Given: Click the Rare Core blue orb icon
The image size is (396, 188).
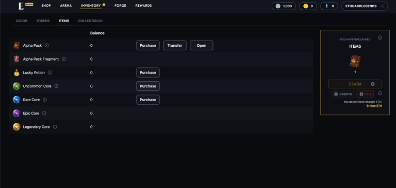Looking at the screenshot, I should tap(16, 100).
